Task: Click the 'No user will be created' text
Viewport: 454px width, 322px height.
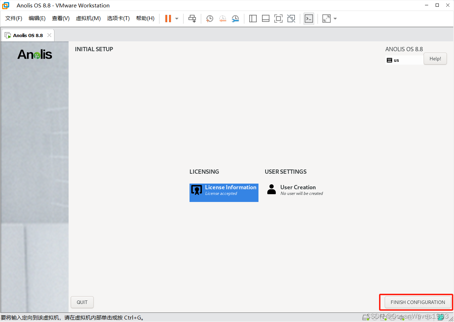Action: pos(302,193)
